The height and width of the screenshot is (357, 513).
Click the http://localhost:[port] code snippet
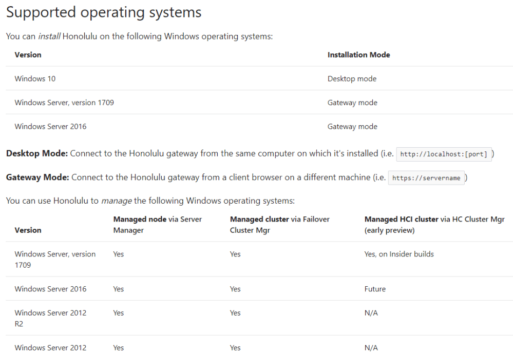click(444, 154)
